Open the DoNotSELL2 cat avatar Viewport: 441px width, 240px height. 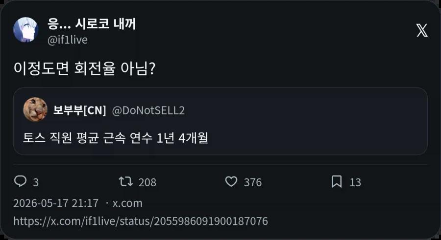coord(35,110)
